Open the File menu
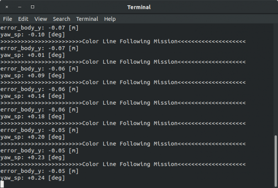 (7, 19)
